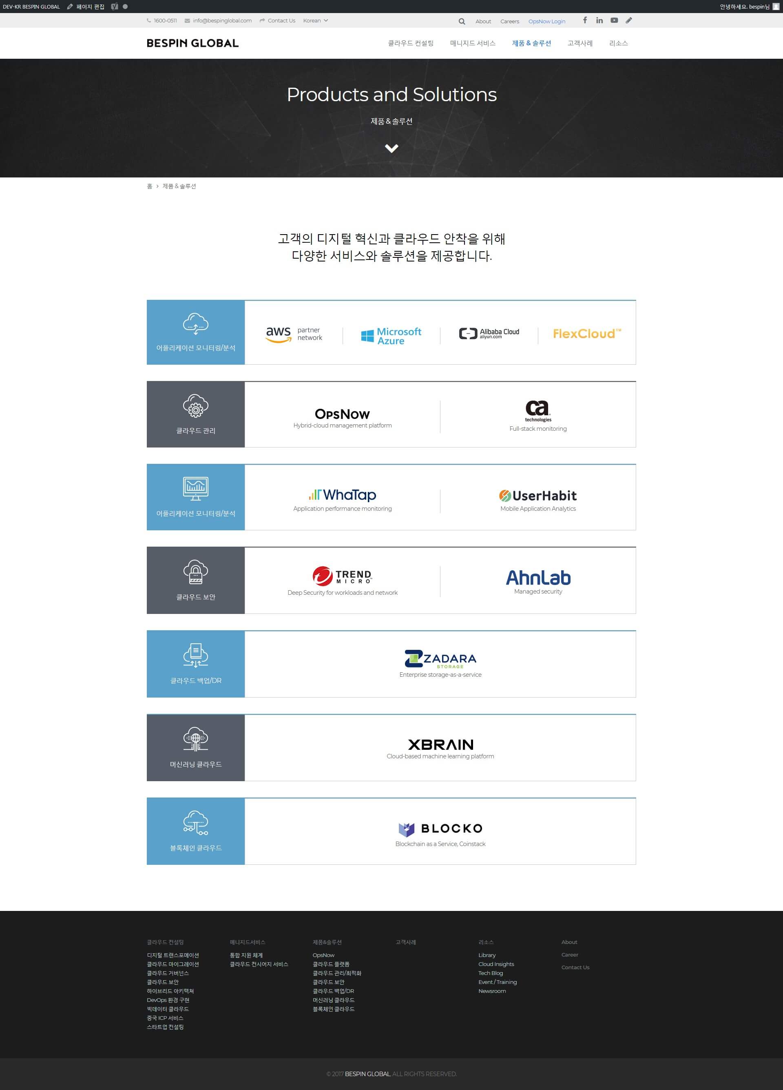
Task: Click the info@bespinglobal.com email link
Action: tap(219, 21)
